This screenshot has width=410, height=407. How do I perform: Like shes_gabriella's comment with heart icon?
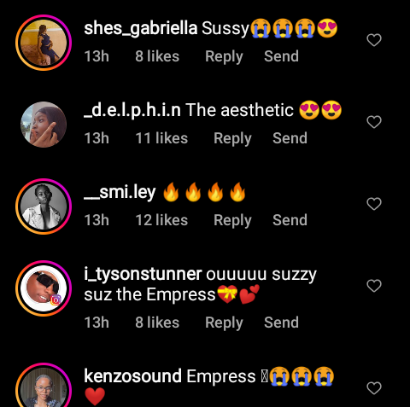[x=374, y=40]
